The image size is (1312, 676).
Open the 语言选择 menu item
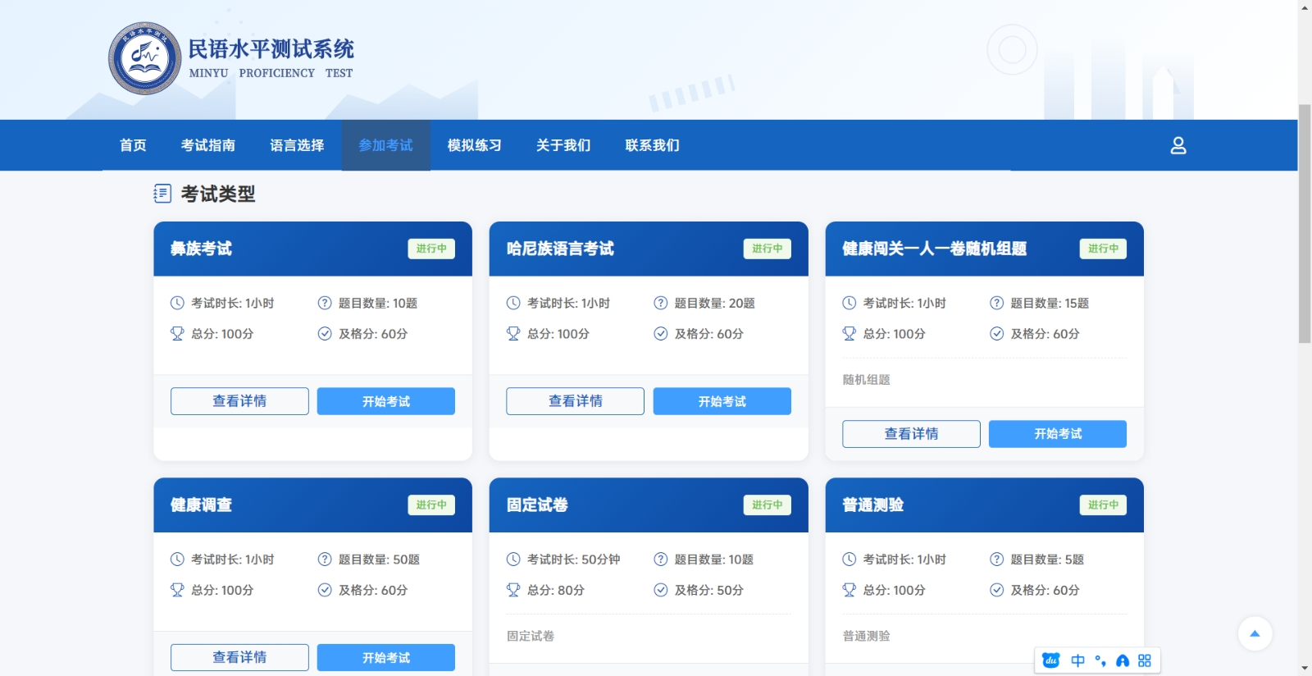coord(297,145)
